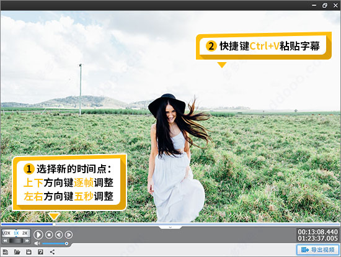Mute the speaker volume icon
Image resolution: width=341 pixels, height=257 pixels.
click(37, 243)
